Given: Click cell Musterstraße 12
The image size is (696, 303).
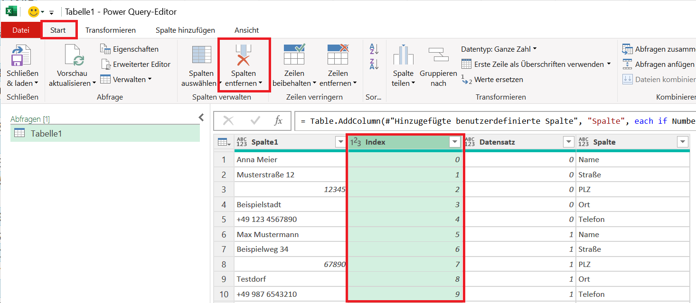Looking at the screenshot, I should pyautogui.click(x=291, y=174).
